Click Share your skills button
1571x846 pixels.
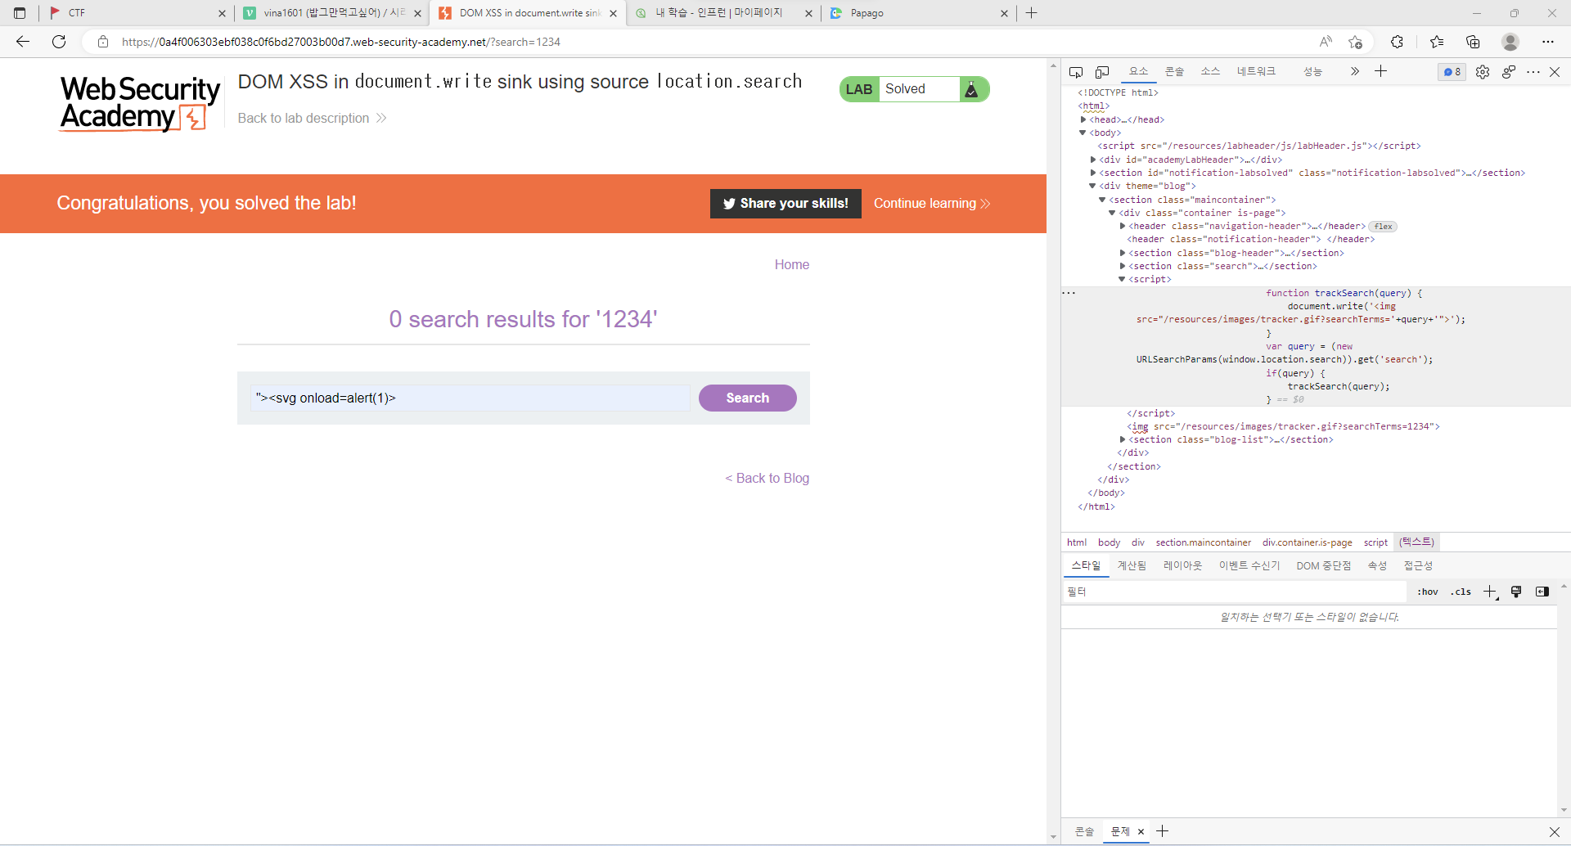[x=785, y=204]
